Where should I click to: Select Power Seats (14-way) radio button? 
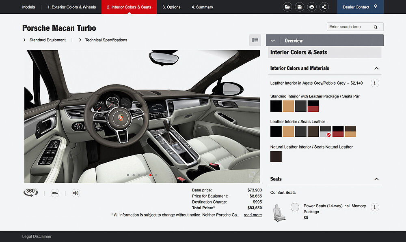[295, 207]
